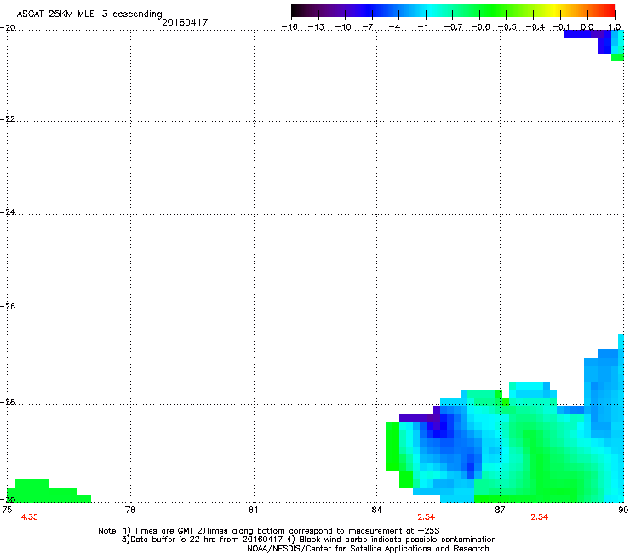Click the color bar value -0.1
This screenshot has height=554, width=630.
click(x=561, y=27)
